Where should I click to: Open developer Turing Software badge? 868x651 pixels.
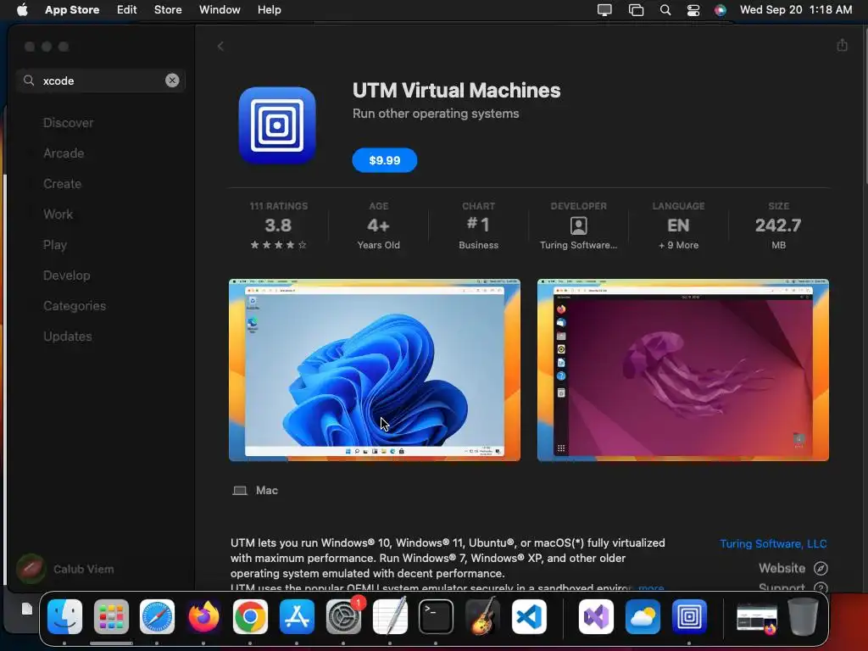pos(578,225)
